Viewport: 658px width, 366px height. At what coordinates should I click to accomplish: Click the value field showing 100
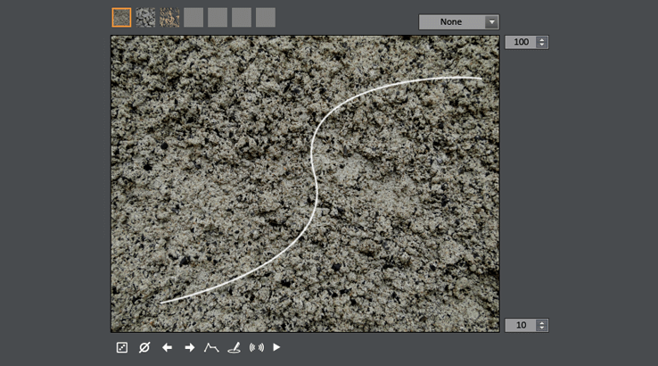[x=521, y=42]
